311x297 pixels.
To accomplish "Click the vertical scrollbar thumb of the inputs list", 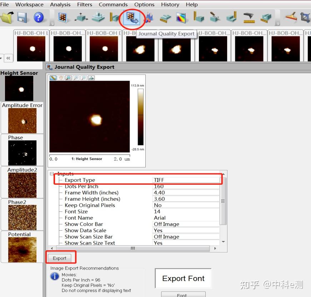I will pyautogui.click(x=223, y=201).
